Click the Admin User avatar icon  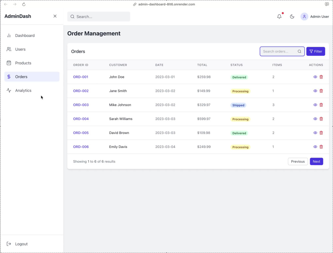(304, 17)
